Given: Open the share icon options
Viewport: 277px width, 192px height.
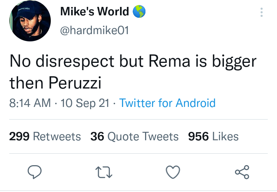Looking at the screenshot, I should point(242,172).
